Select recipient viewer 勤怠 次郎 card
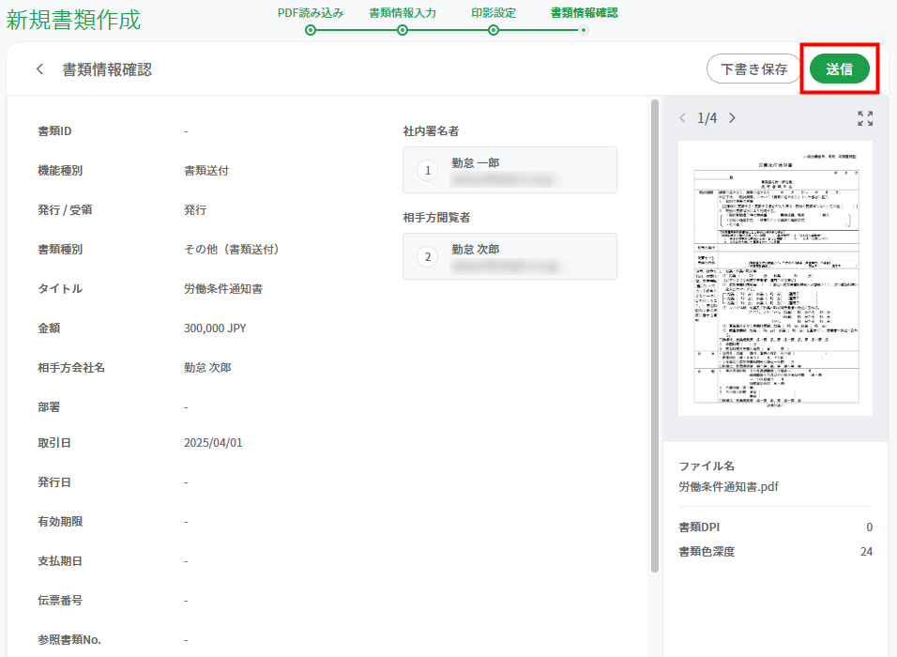 [x=509, y=256]
